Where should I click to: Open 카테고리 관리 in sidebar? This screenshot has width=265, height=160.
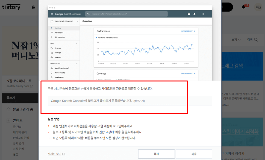point(21,138)
